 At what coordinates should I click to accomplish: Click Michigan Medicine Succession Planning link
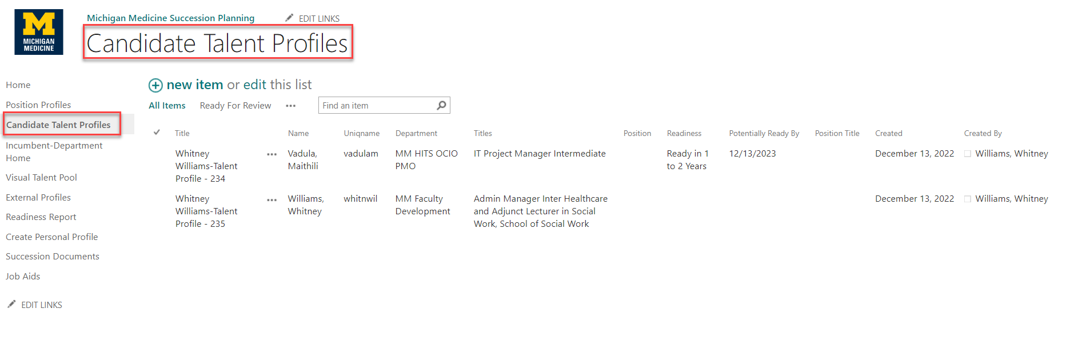[x=170, y=18]
